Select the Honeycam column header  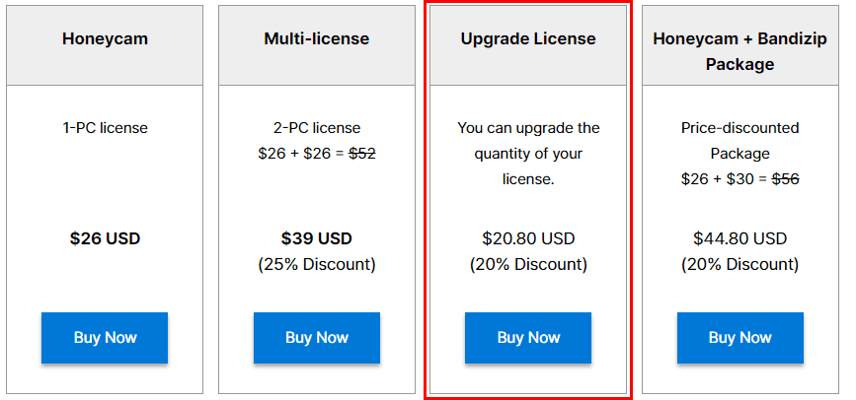point(105,39)
